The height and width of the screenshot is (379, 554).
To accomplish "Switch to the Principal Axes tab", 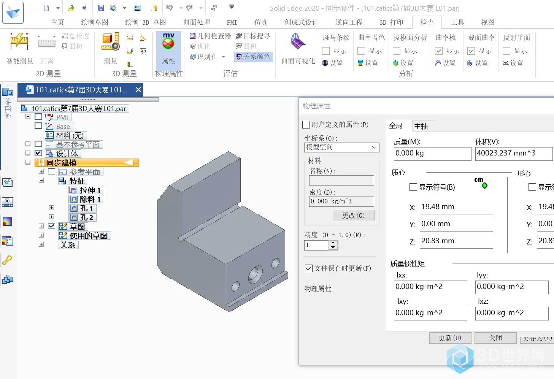I will tap(421, 126).
